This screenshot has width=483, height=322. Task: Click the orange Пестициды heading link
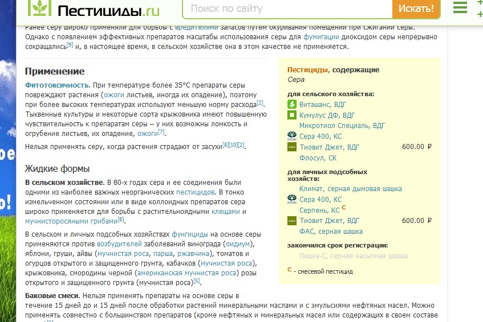(308, 70)
